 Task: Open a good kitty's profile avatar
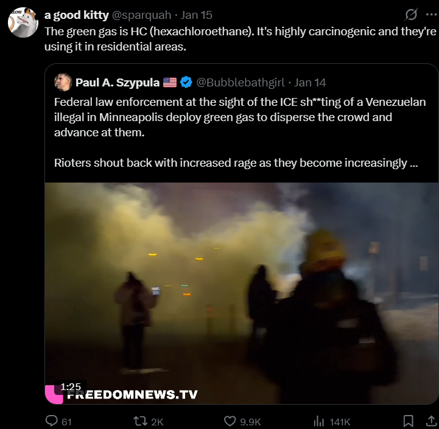(x=23, y=23)
